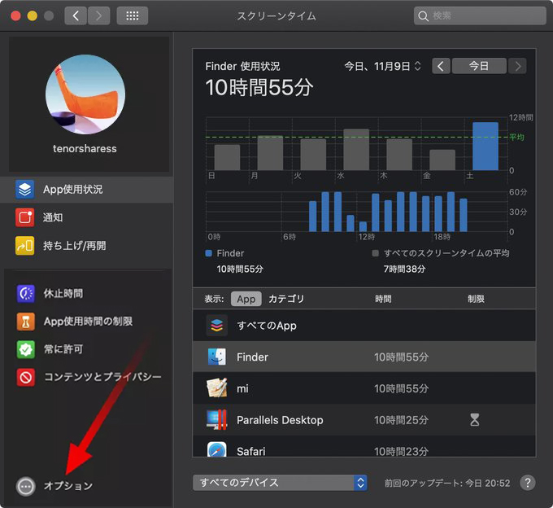Open コンテンツとプライバシー settings

click(x=102, y=377)
